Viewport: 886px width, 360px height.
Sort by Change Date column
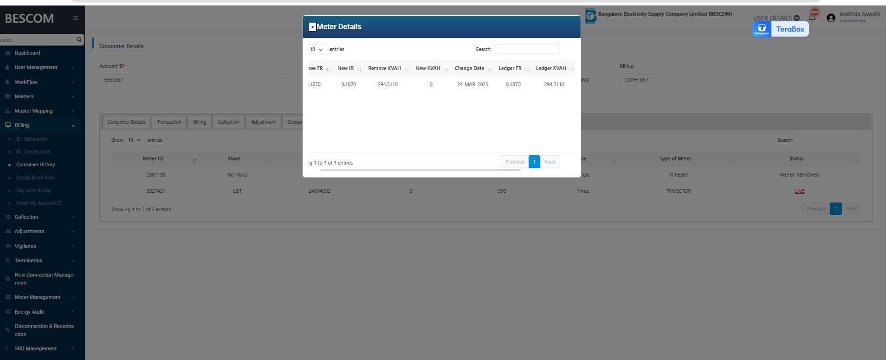tap(473, 68)
